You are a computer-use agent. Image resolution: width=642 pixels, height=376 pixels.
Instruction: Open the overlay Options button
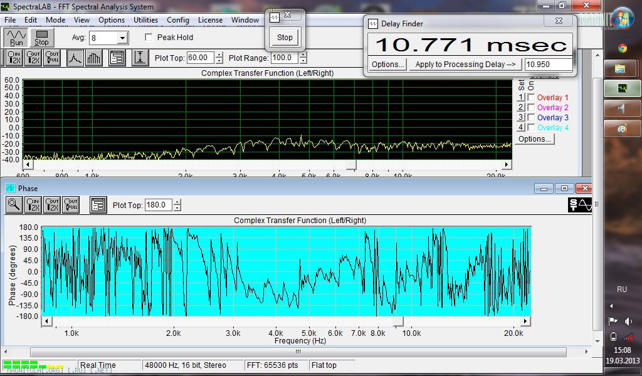(x=534, y=138)
